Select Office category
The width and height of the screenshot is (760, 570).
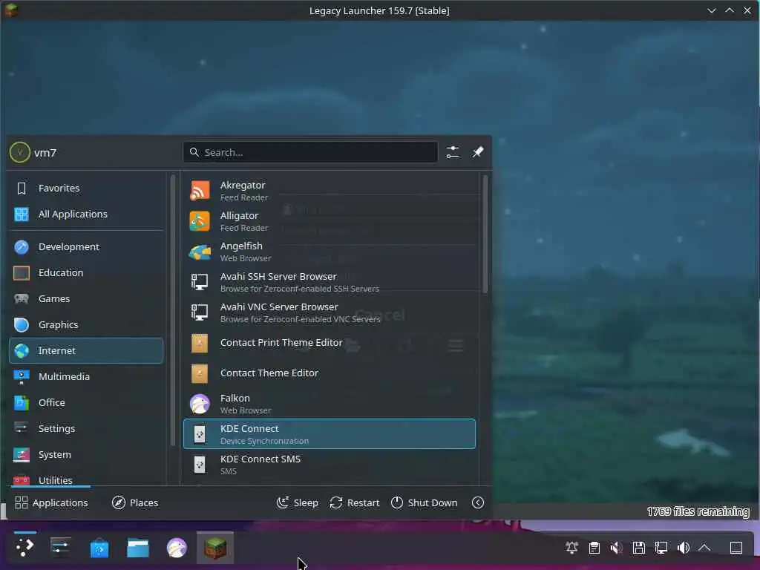coord(86,403)
